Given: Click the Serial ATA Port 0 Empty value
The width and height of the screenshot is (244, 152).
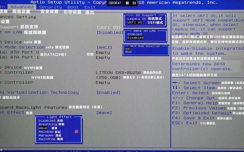Looking at the screenshot, I should point(103,52).
